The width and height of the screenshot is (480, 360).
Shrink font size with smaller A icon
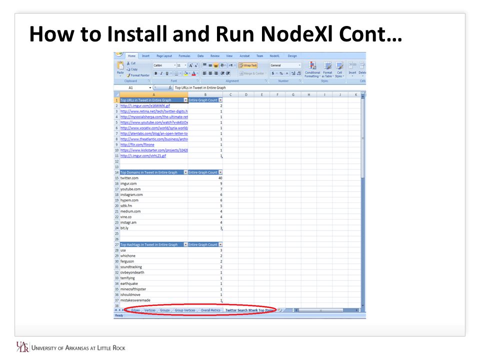(x=196, y=65)
